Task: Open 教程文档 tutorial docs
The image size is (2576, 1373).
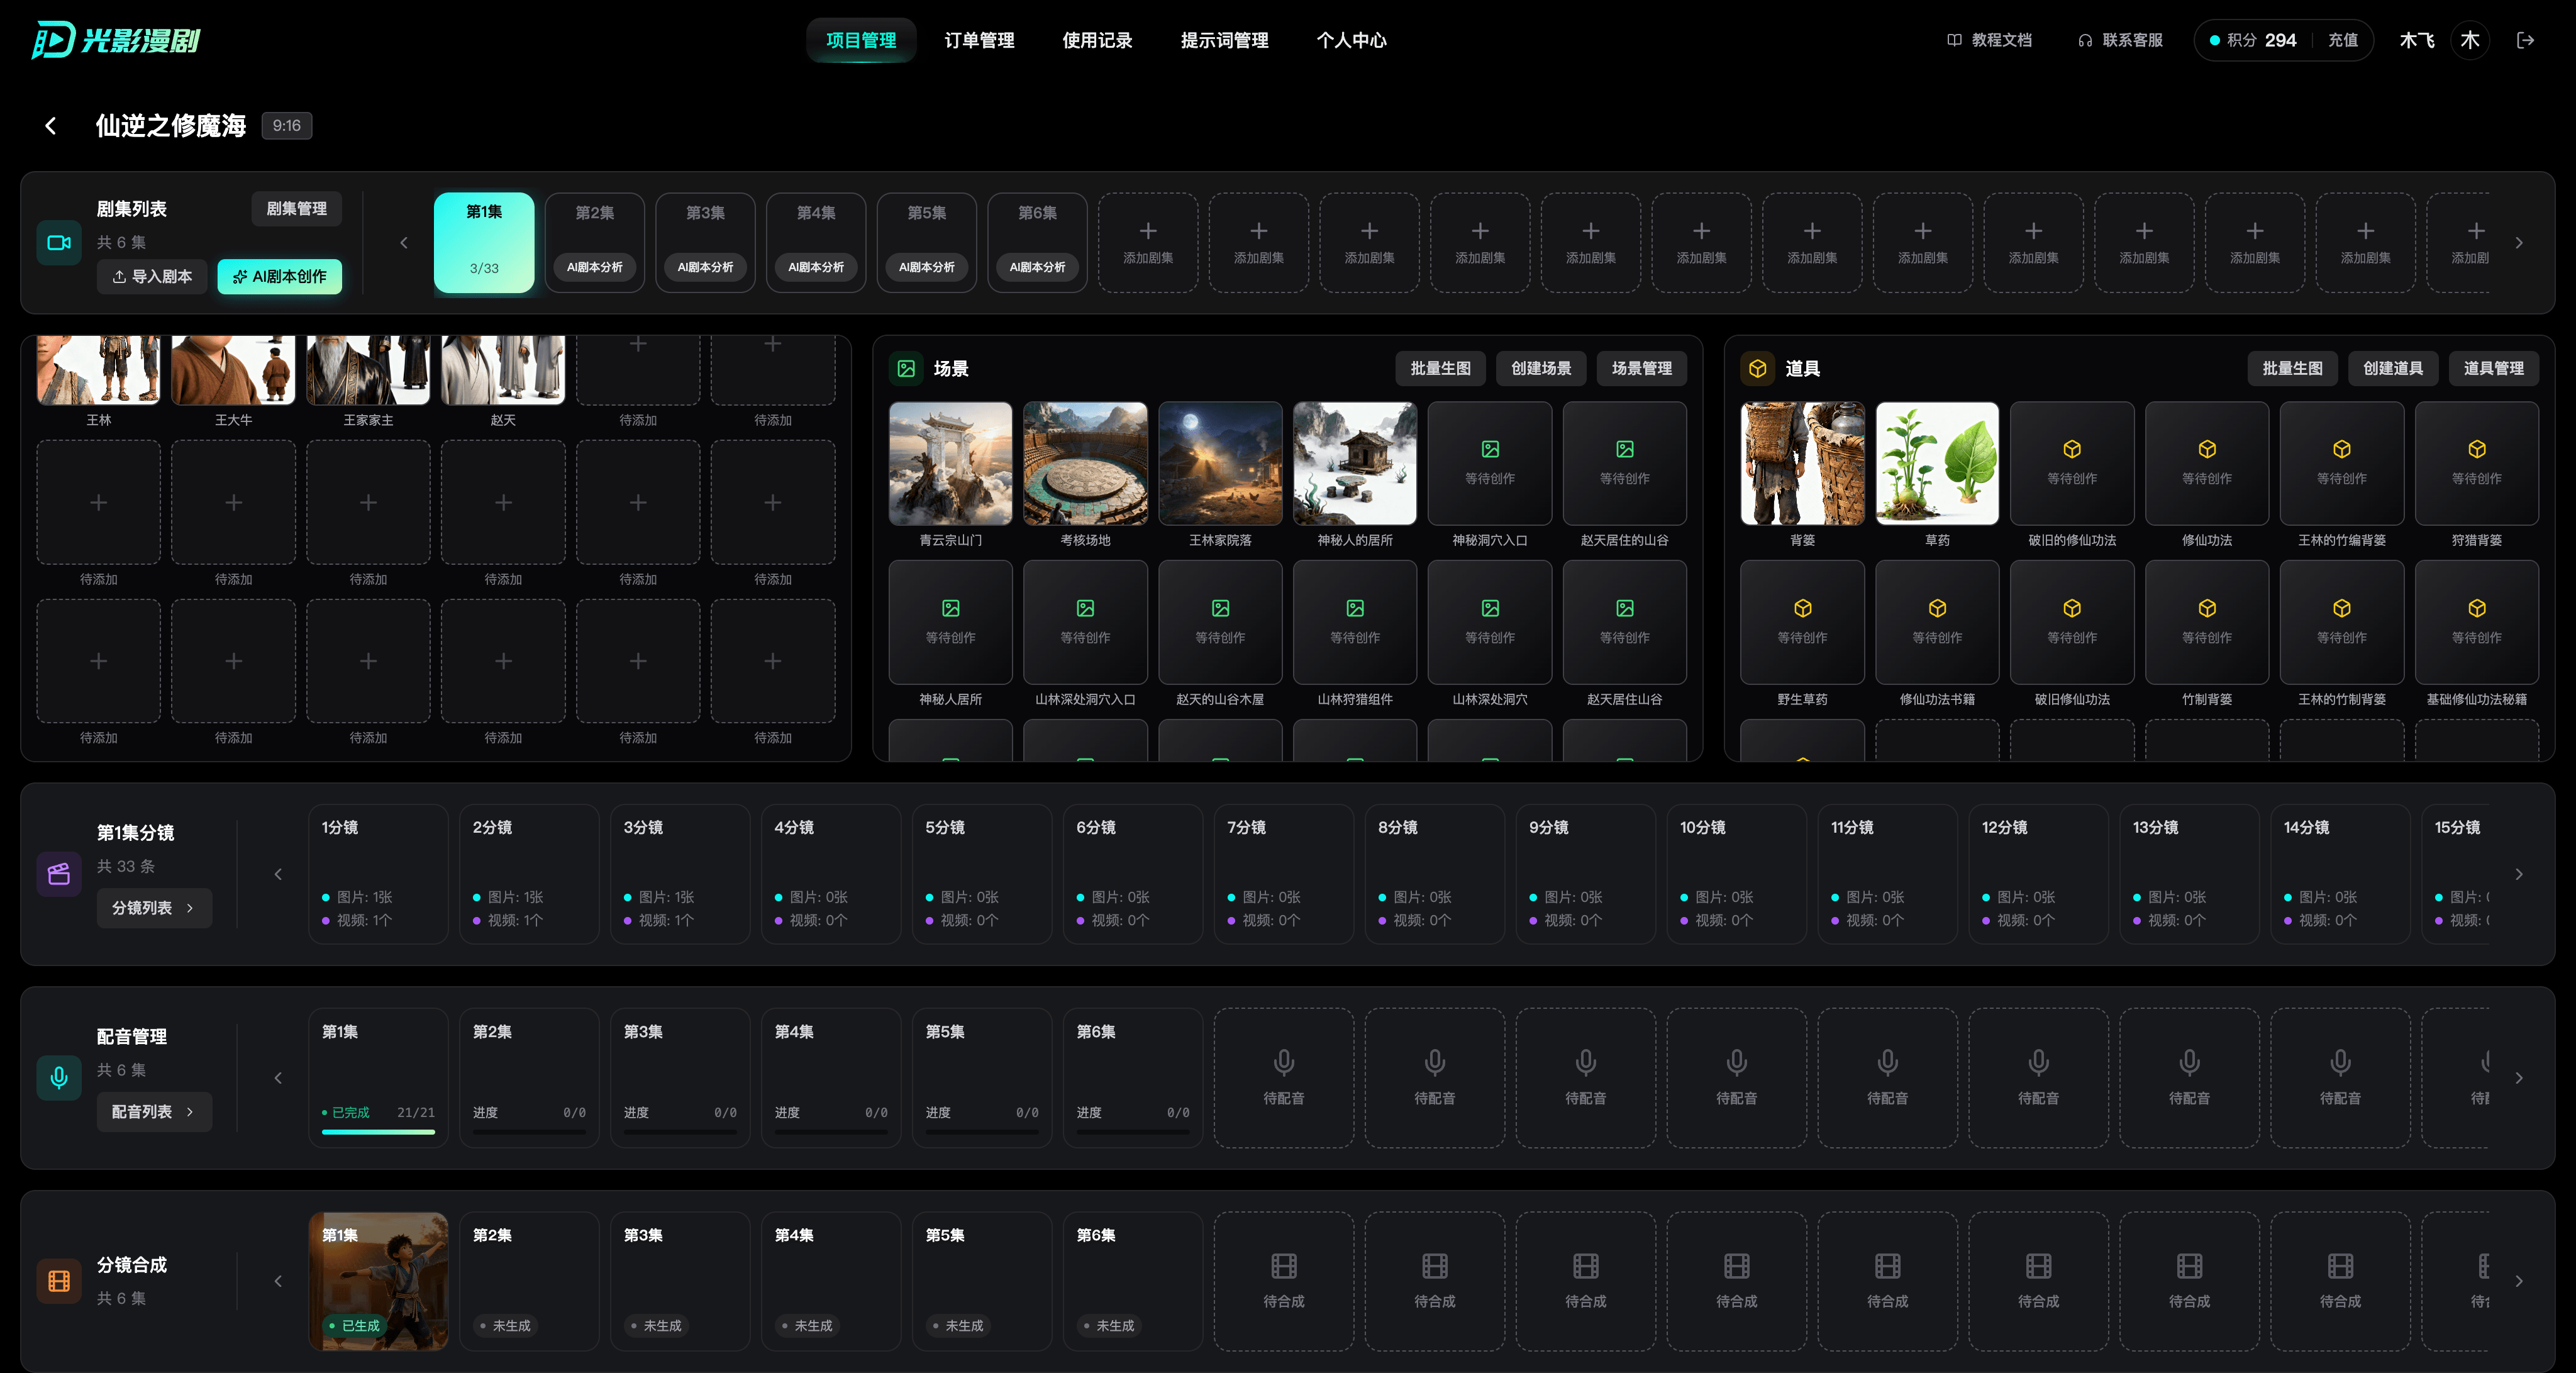Action: coord(1989,40)
